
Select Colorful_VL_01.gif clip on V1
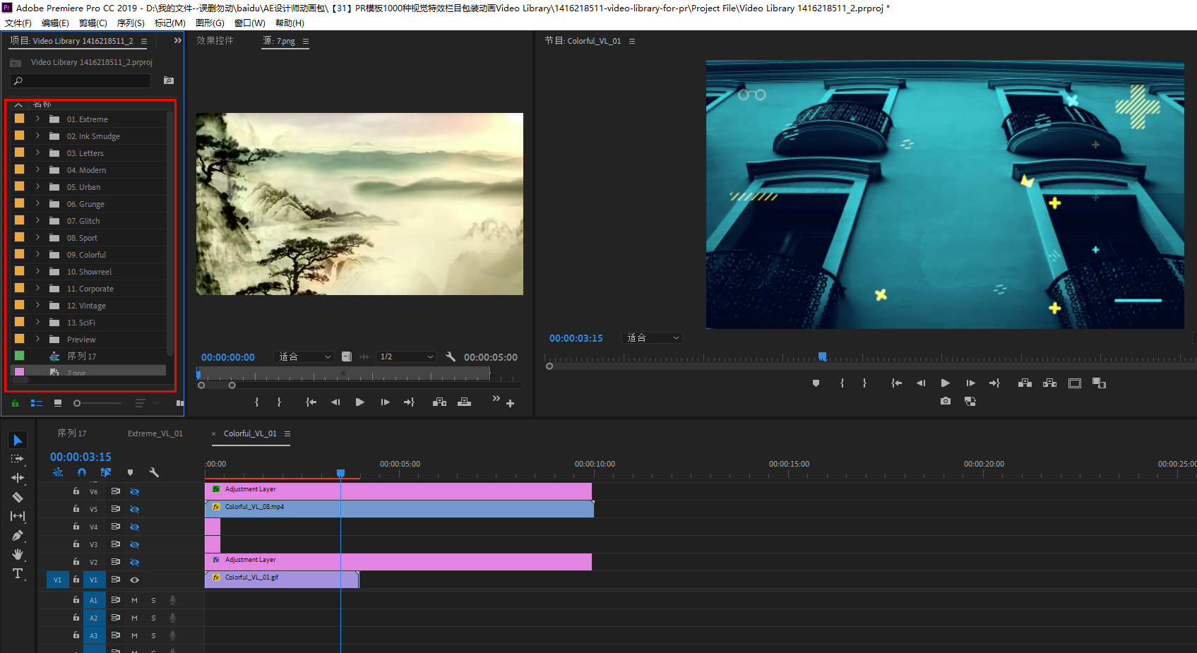coord(282,580)
